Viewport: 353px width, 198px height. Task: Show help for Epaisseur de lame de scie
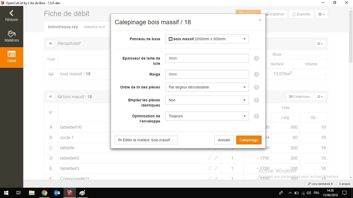click(256, 58)
